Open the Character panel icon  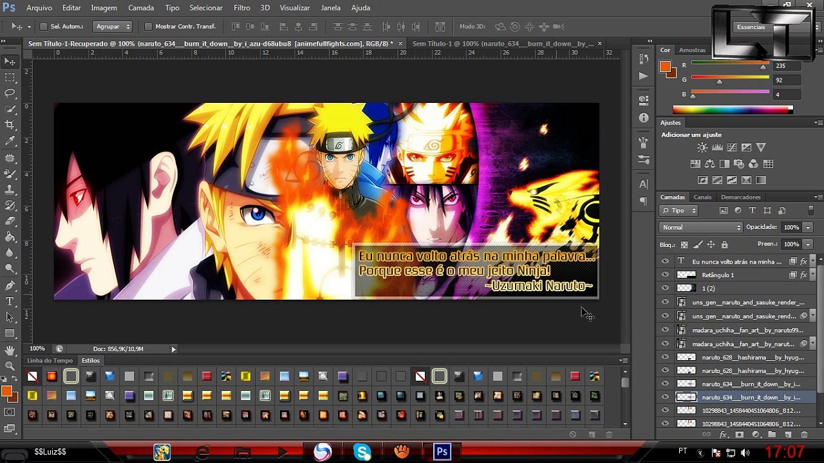pyautogui.click(x=644, y=185)
